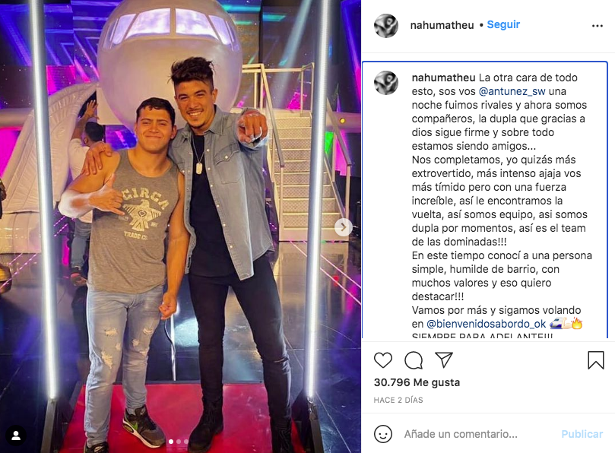615x453 pixels.
Task: Open nahumatheu profile from header username
Action: coord(442,25)
